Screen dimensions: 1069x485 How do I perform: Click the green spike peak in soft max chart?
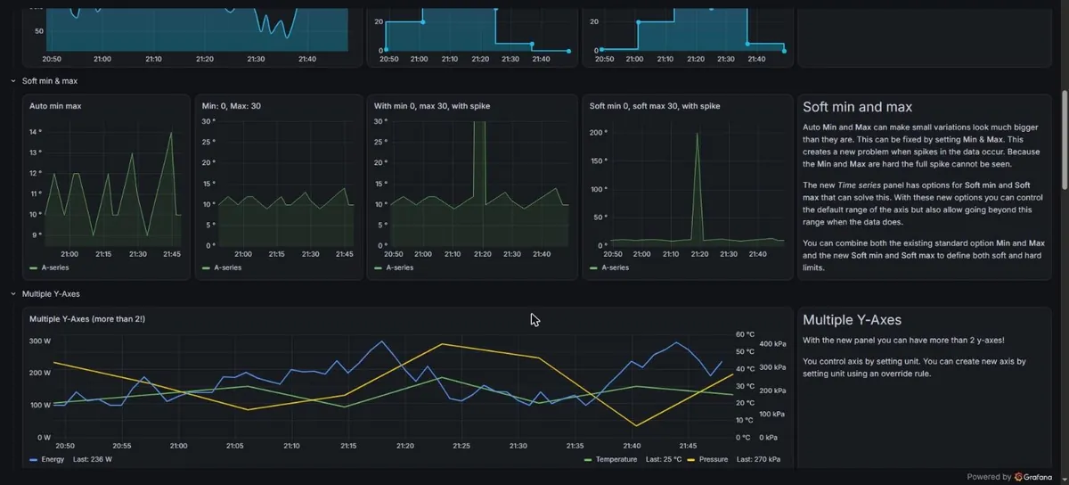click(697, 134)
